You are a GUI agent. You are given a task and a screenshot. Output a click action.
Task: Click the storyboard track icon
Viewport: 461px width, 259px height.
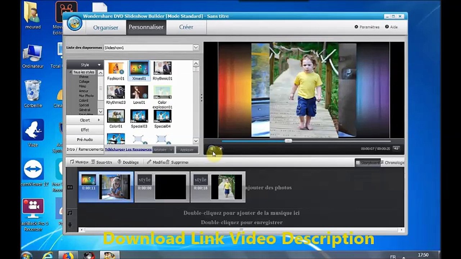tap(70, 187)
